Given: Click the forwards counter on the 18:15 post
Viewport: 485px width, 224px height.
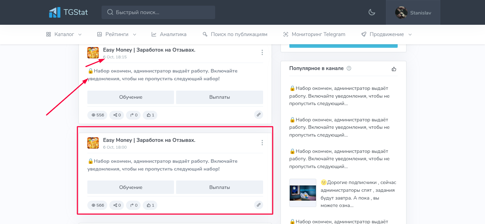Looking at the screenshot, I should click(133, 115).
